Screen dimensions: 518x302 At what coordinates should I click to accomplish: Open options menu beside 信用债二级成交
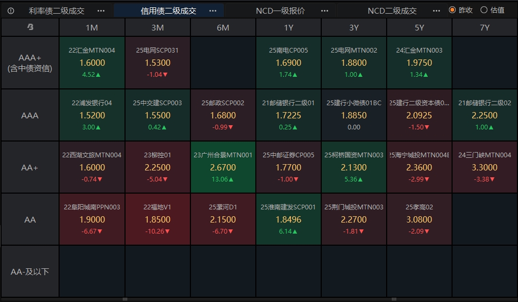213,11
